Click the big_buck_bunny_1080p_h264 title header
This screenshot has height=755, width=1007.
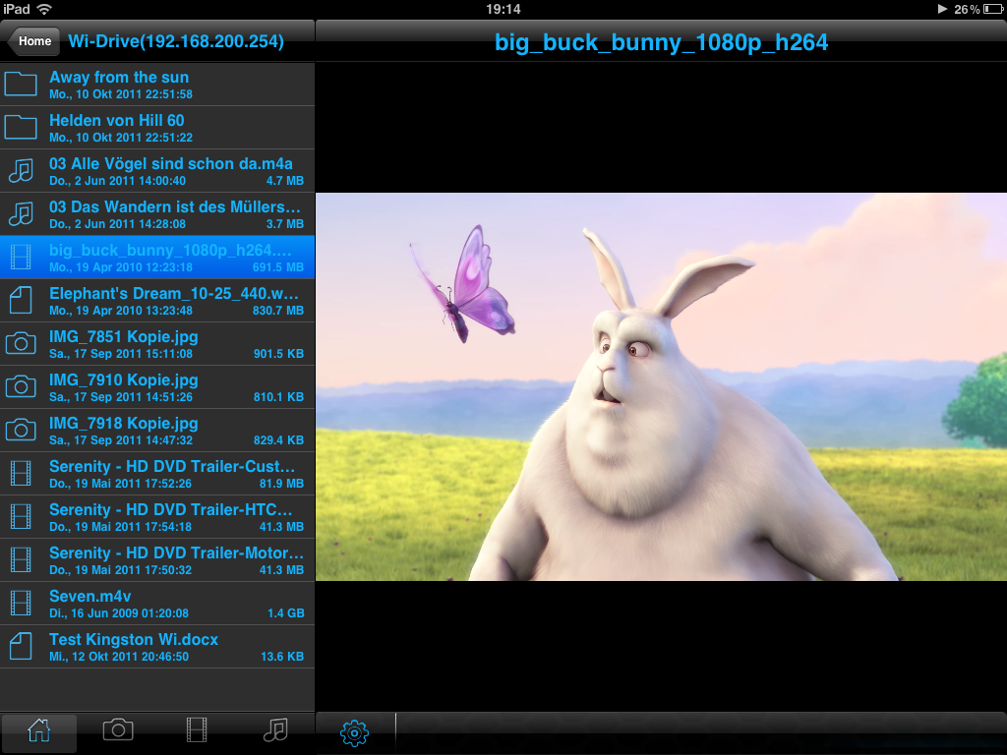[662, 42]
